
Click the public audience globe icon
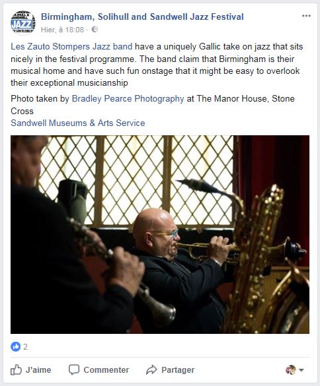tap(95, 30)
